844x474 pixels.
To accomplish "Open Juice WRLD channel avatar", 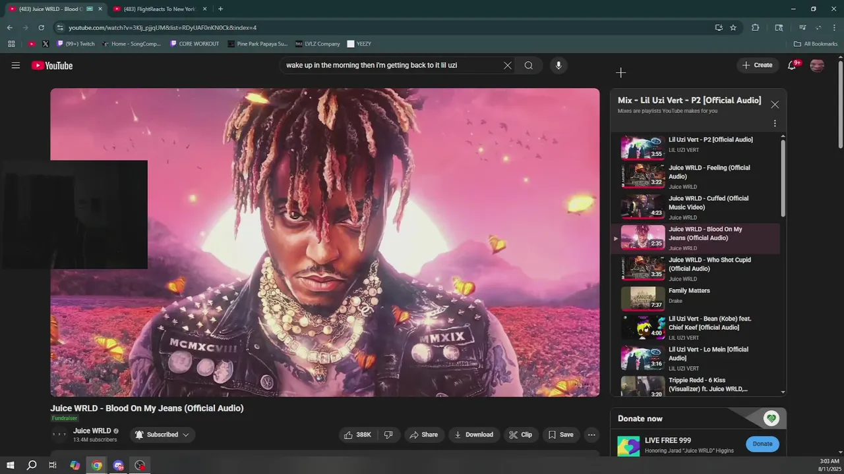I will coord(59,434).
